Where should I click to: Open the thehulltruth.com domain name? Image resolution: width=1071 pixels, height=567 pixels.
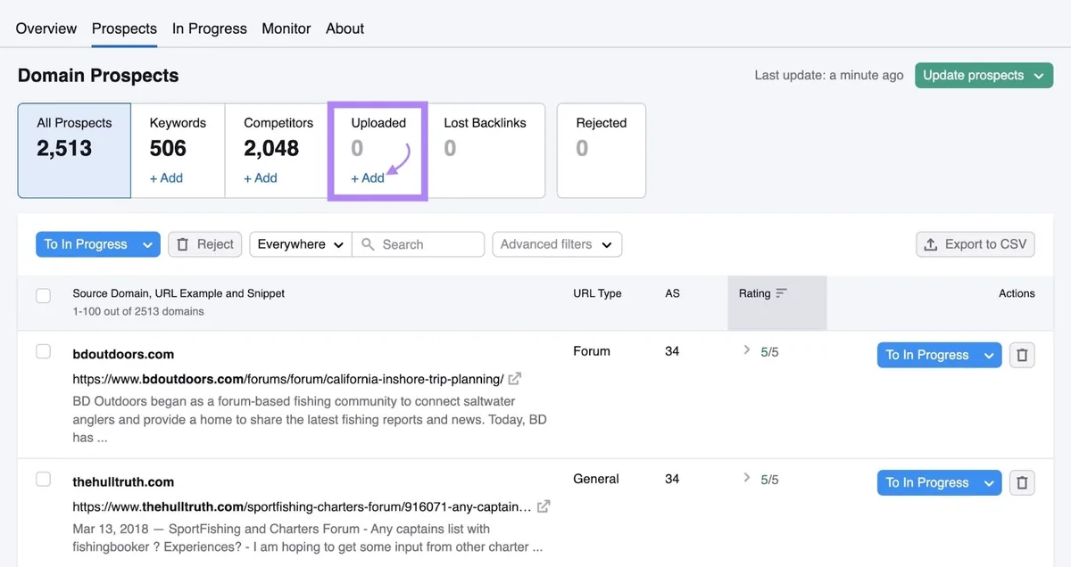click(123, 481)
